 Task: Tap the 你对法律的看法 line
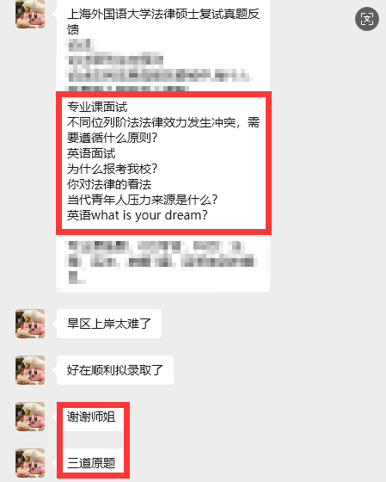(109, 184)
